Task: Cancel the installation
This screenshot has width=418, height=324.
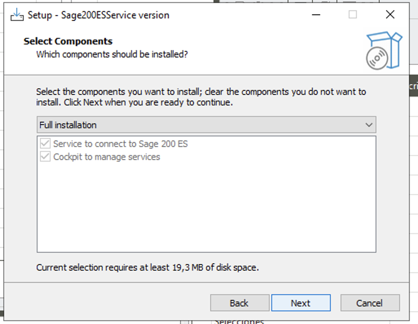Action: coord(370,303)
